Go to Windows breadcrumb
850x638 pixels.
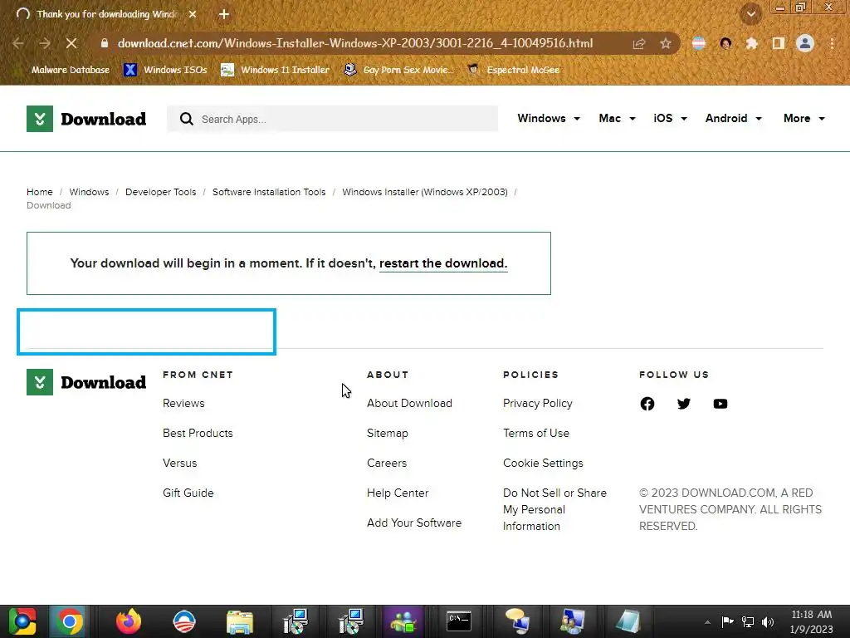point(89,192)
